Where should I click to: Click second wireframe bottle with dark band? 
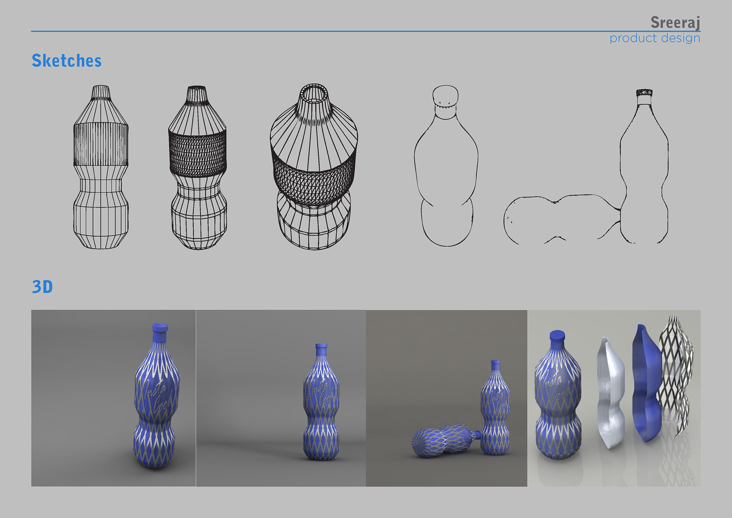pos(197,168)
